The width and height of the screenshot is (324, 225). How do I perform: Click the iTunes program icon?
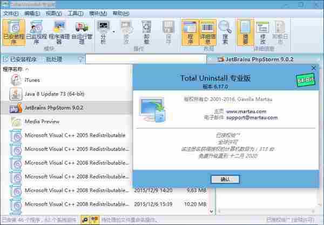tap(16, 80)
